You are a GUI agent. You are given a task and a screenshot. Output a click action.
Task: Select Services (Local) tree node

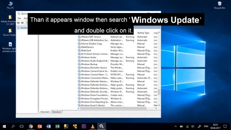click(x=22, y=28)
